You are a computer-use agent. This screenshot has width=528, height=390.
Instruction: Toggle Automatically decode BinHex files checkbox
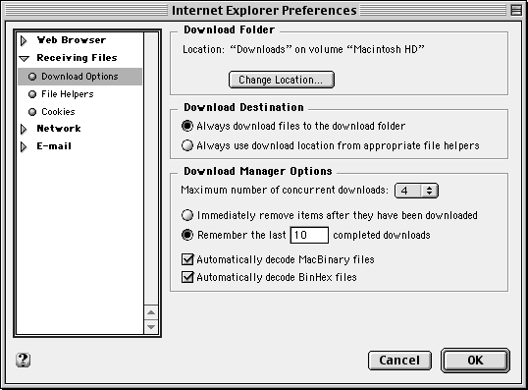[x=187, y=277]
